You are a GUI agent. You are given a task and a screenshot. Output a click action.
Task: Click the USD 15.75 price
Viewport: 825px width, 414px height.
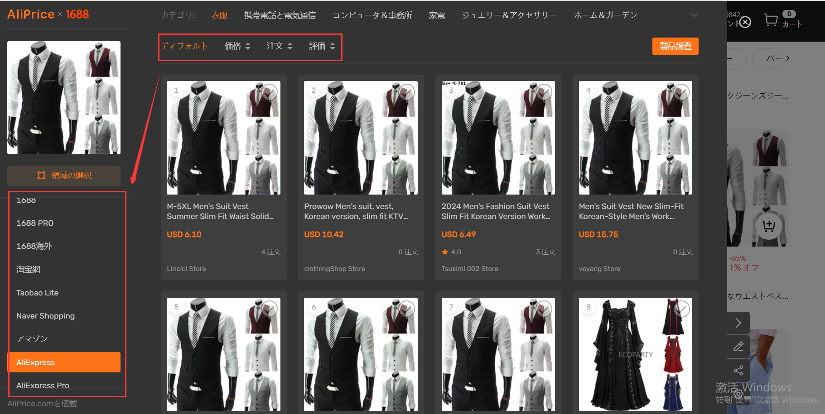[x=598, y=234]
